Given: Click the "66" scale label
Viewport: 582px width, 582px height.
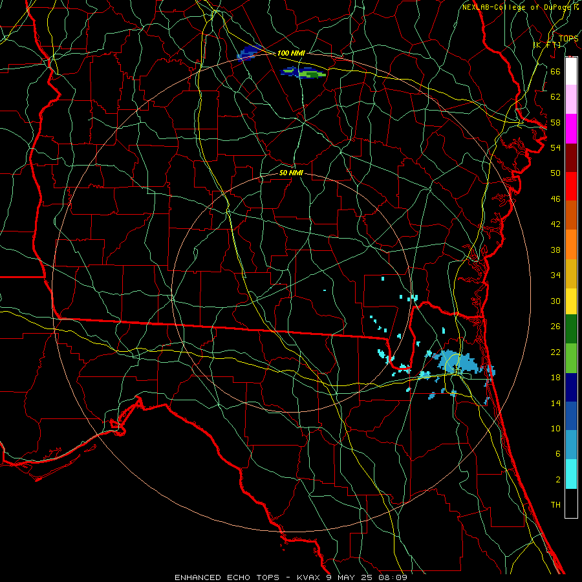Looking at the screenshot, I should [x=555, y=71].
